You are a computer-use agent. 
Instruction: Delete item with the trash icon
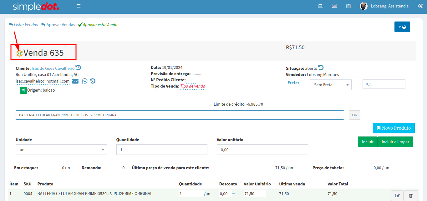(411, 196)
